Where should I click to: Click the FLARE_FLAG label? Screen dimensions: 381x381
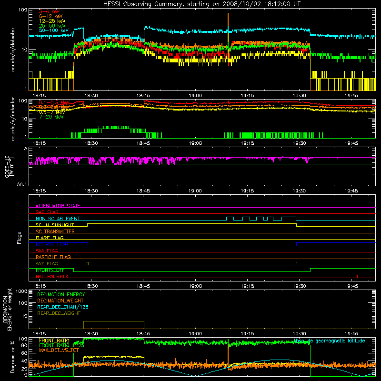pos(50,238)
